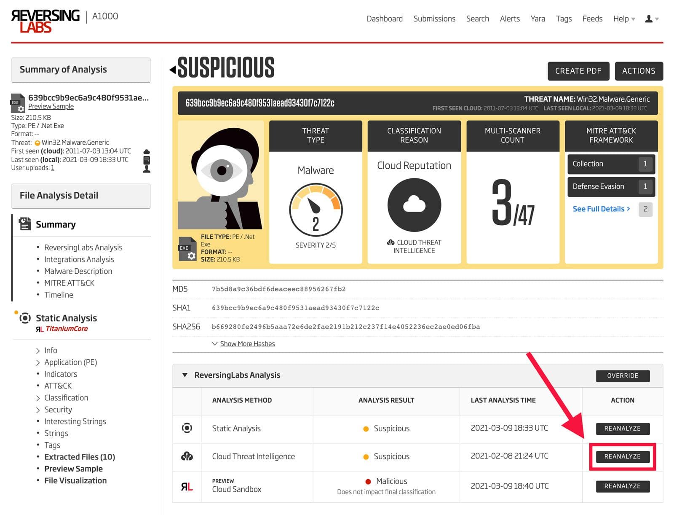The image size is (674, 515).
Task: Open Interesting Strings item
Action: (x=75, y=421)
